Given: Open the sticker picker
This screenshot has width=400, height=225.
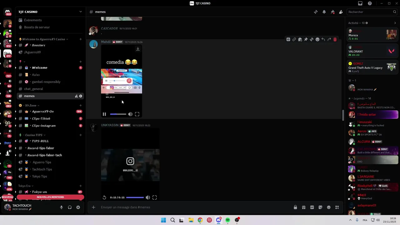Looking at the screenshot, I should [320, 207].
